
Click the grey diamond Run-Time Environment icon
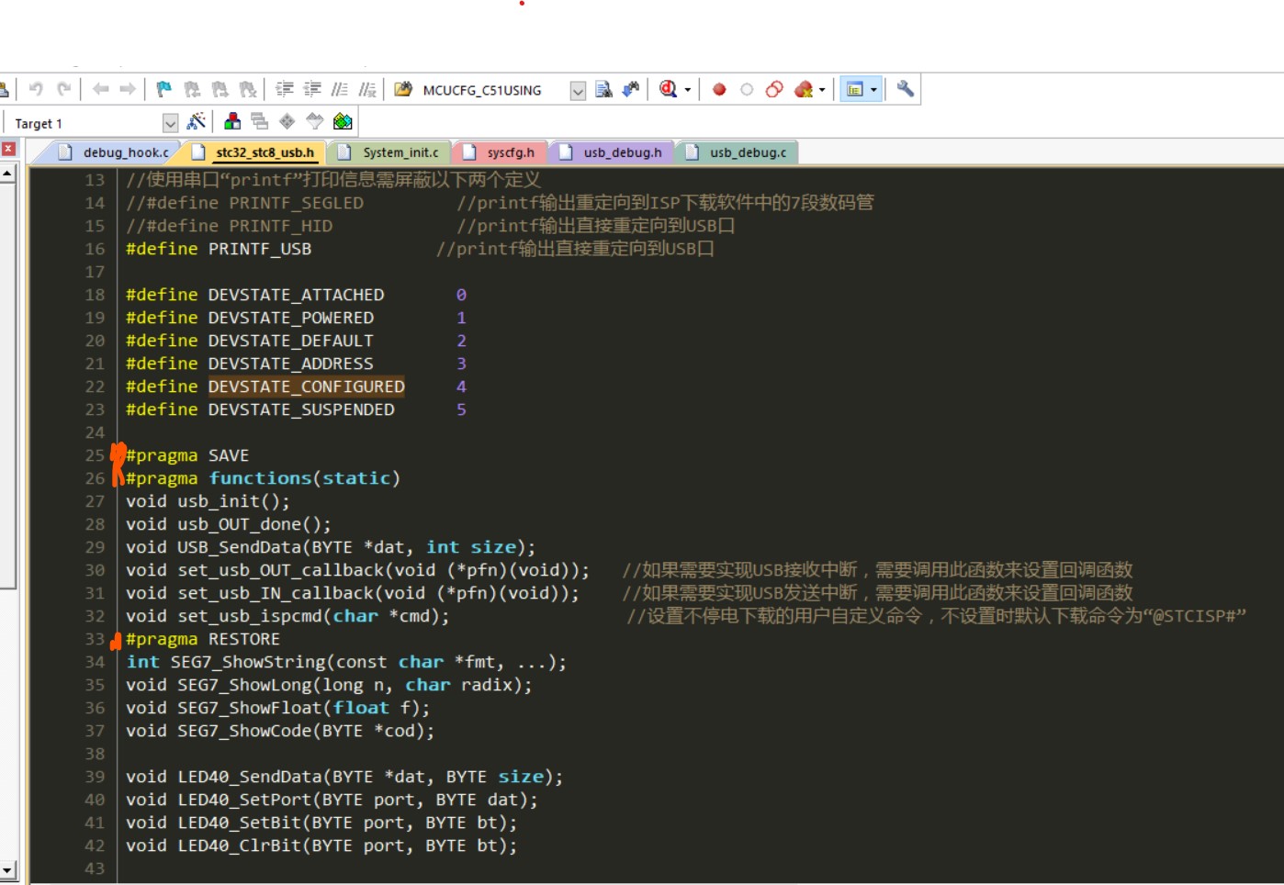[287, 121]
